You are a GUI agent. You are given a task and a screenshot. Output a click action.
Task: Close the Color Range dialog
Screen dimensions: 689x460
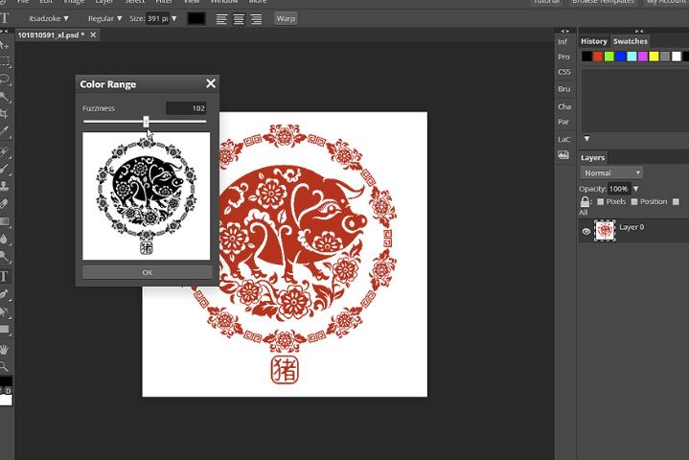click(x=211, y=83)
